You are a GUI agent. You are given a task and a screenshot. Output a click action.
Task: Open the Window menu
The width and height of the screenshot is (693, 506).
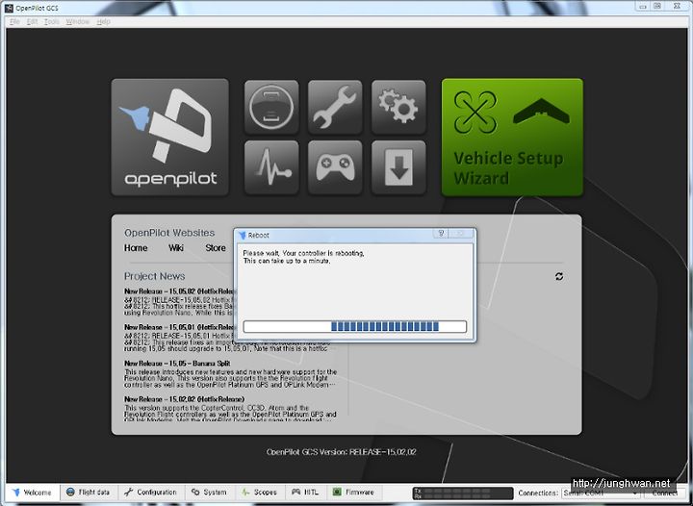[x=77, y=21]
